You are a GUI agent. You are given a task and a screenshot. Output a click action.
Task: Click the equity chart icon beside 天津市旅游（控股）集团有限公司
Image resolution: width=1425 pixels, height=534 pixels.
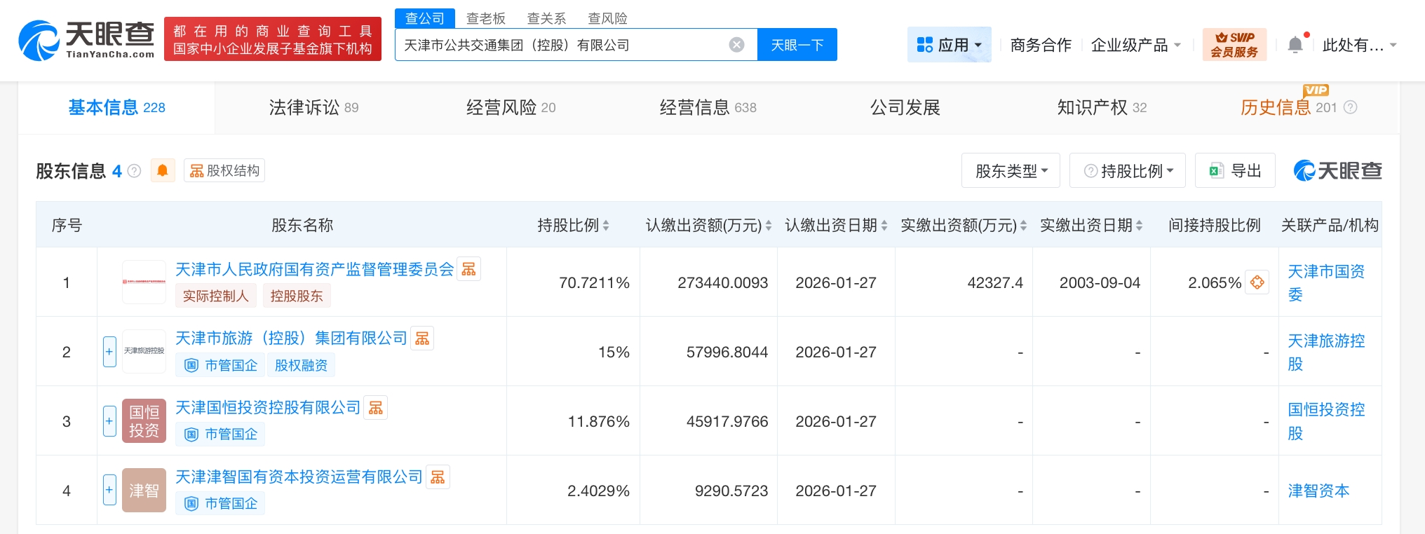(x=422, y=338)
